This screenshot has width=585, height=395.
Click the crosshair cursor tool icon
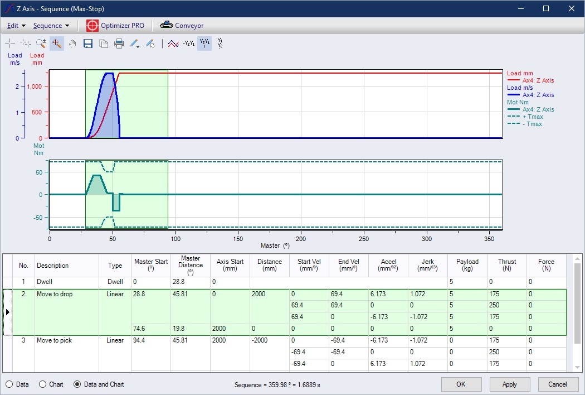(x=10, y=44)
